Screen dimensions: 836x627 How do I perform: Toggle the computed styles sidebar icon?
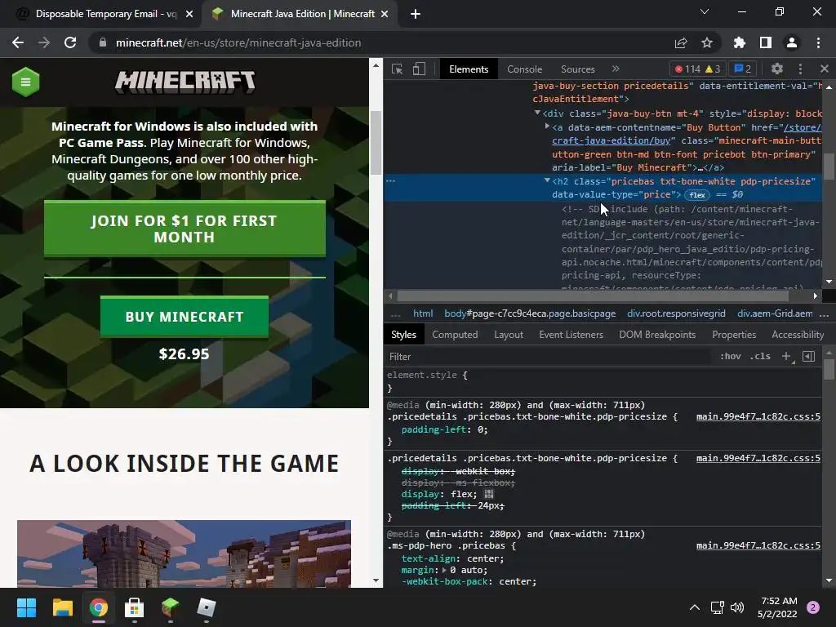[x=809, y=356]
